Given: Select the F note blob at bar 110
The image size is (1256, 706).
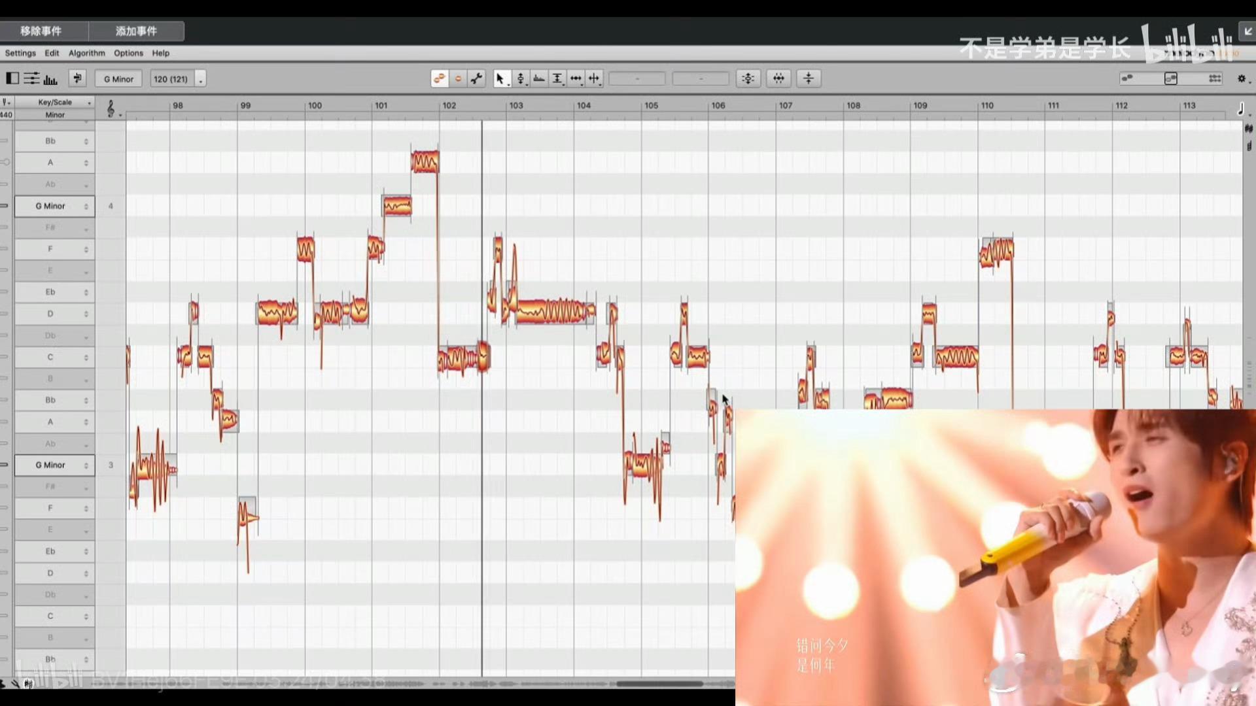Looking at the screenshot, I should (x=996, y=252).
